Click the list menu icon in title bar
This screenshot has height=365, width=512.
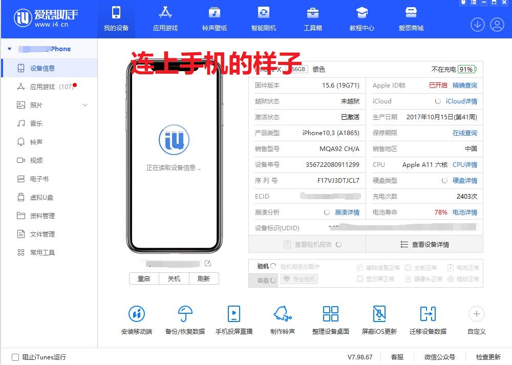(x=474, y=2)
